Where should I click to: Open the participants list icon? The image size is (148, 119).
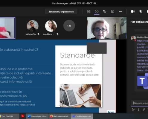pos(89,12)
